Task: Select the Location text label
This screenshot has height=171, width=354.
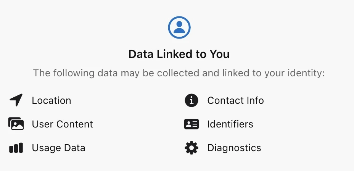Action: (51, 100)
